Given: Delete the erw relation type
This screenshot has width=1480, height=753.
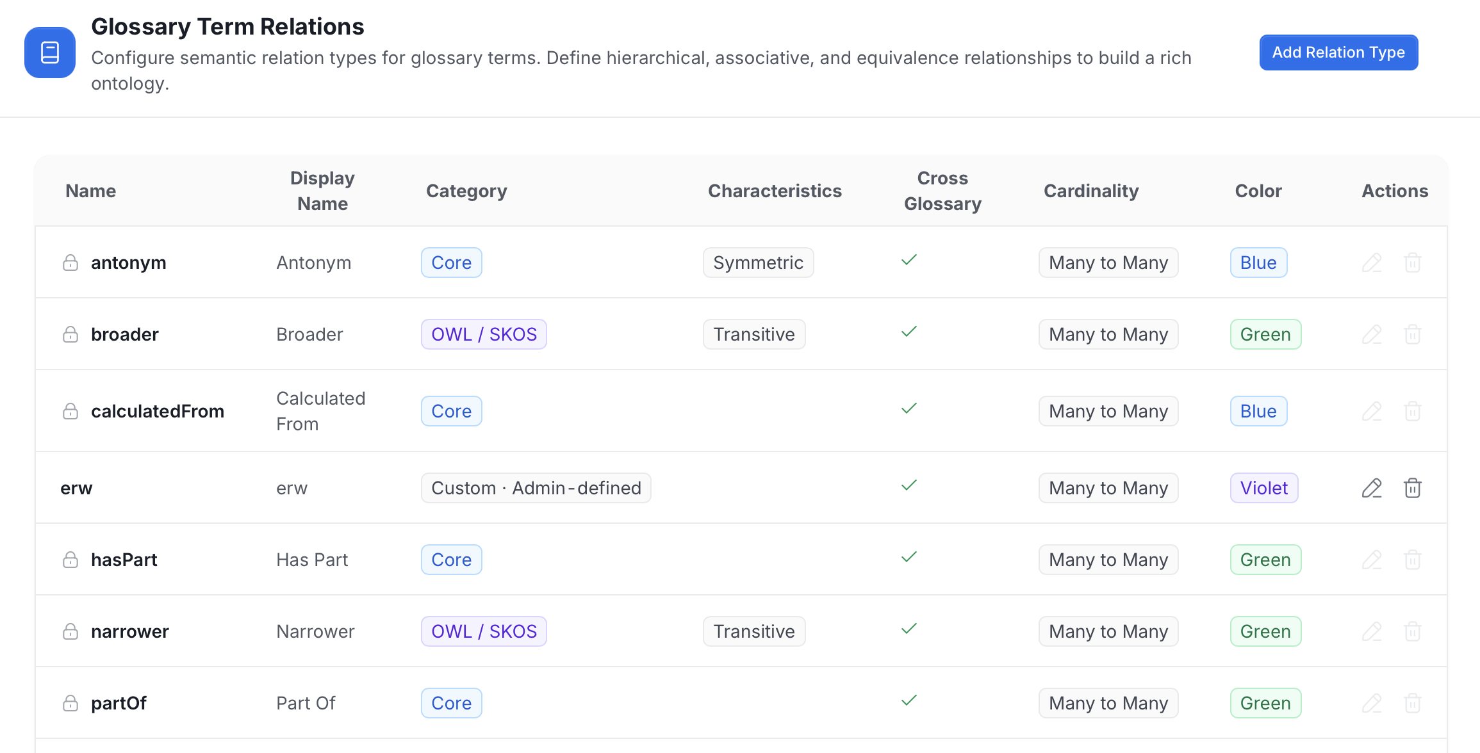Looking at the screenshot, I should [1413, 488].
